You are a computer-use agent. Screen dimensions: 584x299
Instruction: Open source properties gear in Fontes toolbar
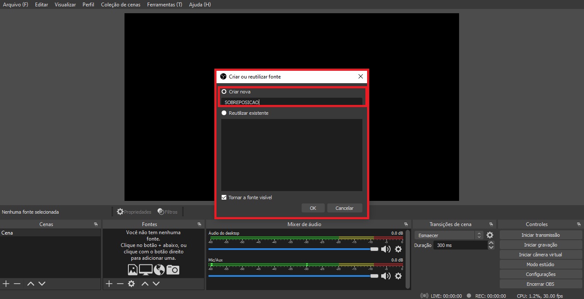131,284
